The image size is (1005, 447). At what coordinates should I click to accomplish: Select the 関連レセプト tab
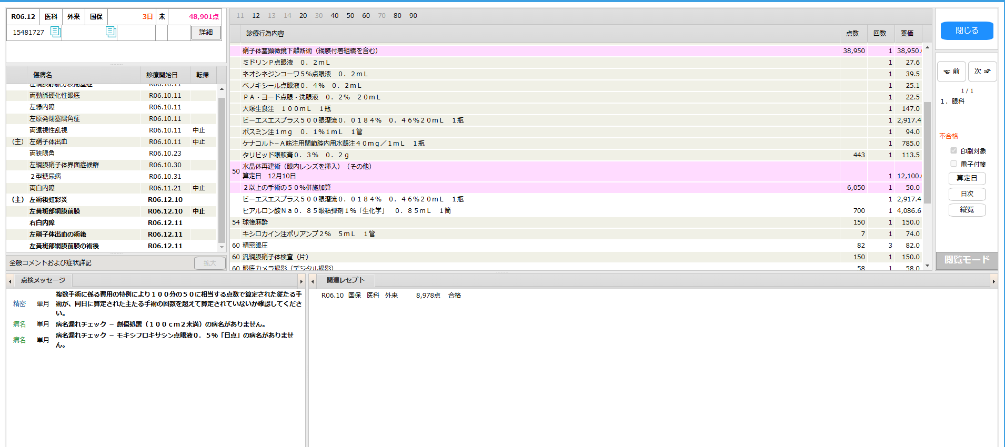[x=345, y=280]
